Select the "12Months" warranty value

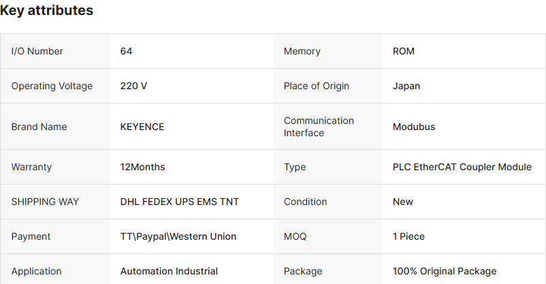click(142, 167)
